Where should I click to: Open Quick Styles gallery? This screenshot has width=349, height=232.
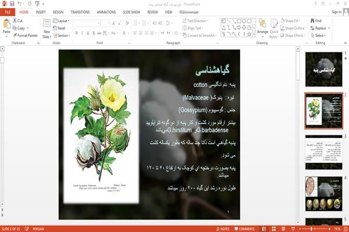274,28
